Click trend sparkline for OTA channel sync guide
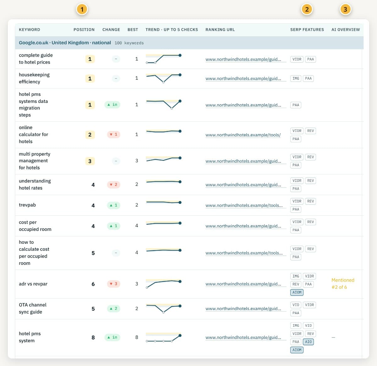Screen dimensions: 377x366 pos(164,308)
